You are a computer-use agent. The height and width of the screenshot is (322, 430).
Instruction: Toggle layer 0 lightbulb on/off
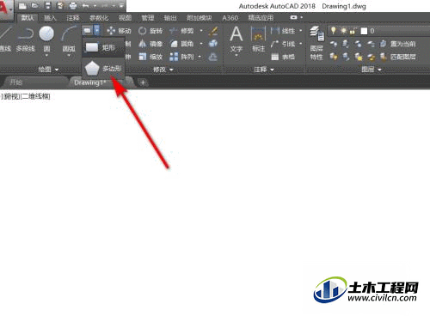coord(333,30)
